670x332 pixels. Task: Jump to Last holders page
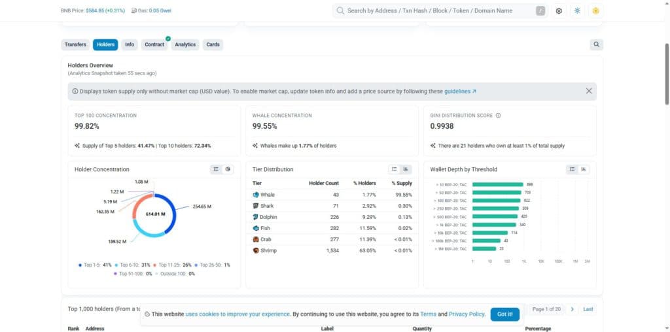pos(588,309)
